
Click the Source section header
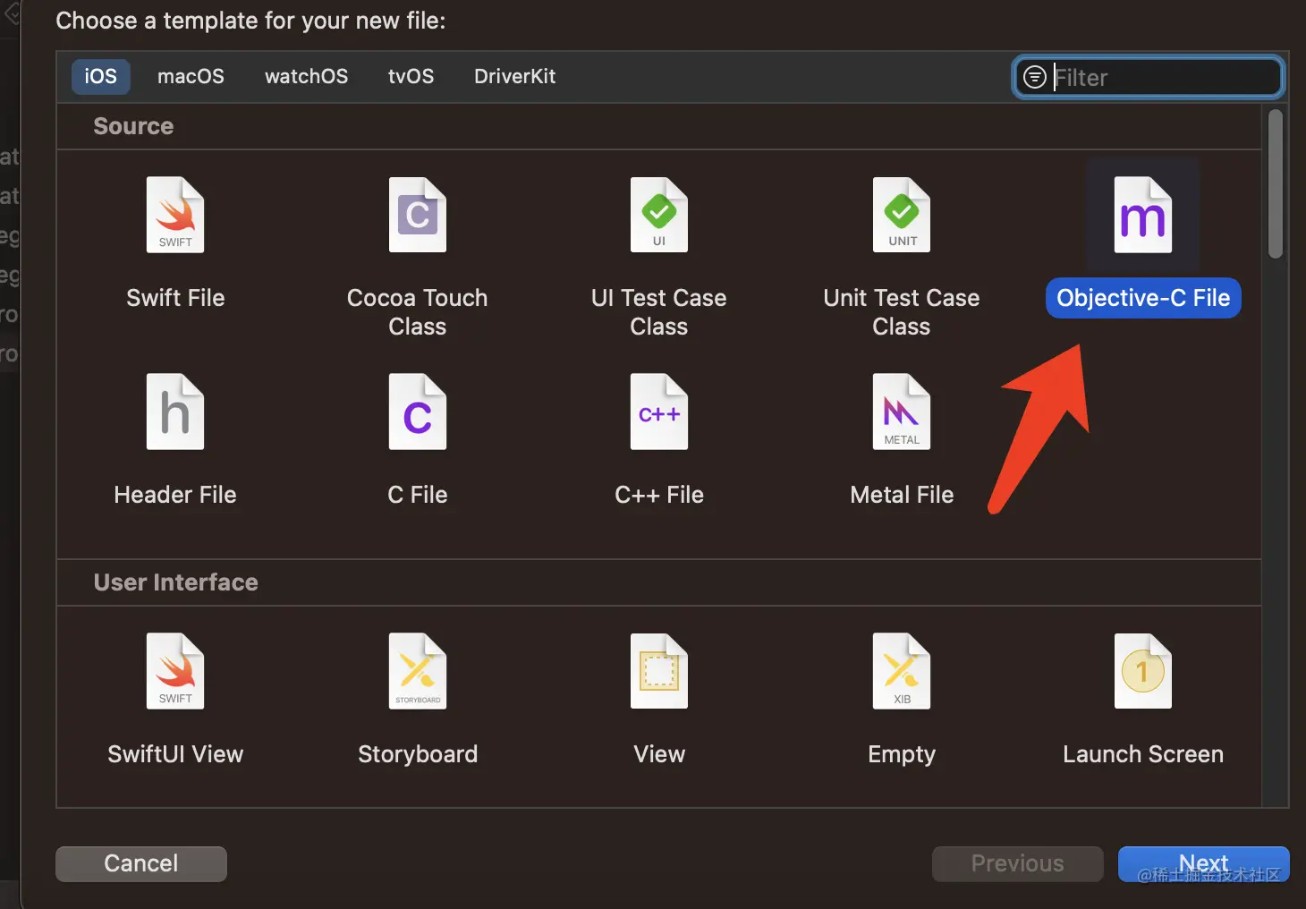point(133,126)
